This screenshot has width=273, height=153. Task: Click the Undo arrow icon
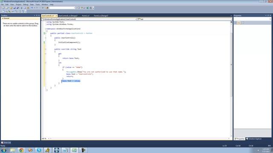[32, 8]
